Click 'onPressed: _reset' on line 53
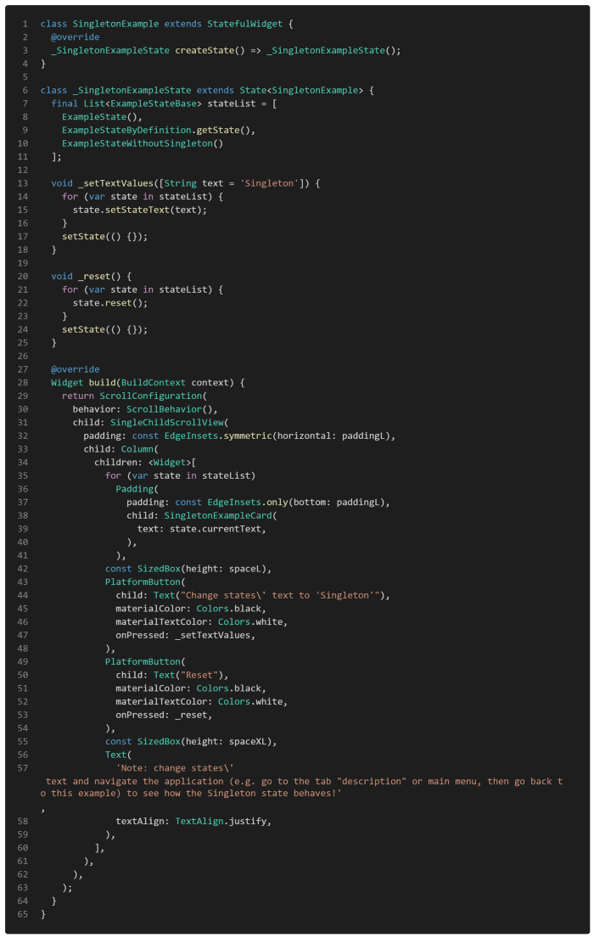This screenshot has height=938, width=594. click(161, 715)
